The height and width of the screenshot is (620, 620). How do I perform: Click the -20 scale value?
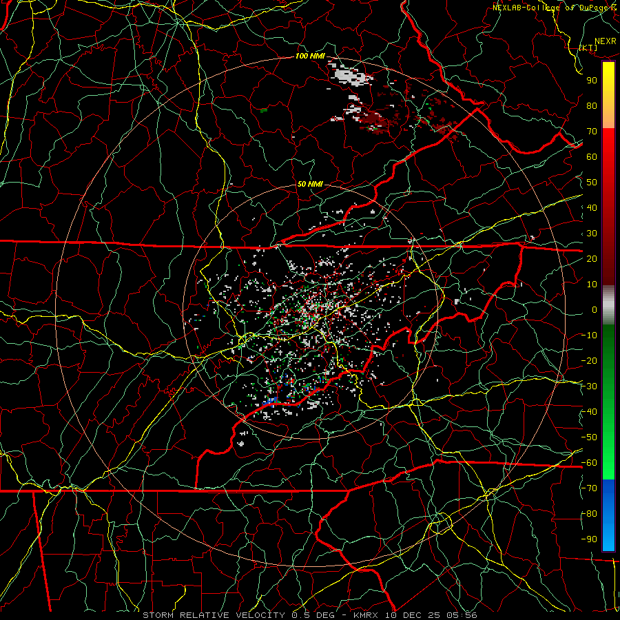coord(589,360)
